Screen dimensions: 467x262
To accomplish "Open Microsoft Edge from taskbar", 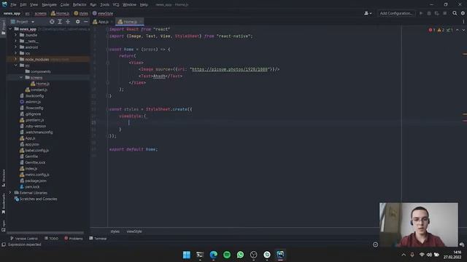I will tap(213, 255).
